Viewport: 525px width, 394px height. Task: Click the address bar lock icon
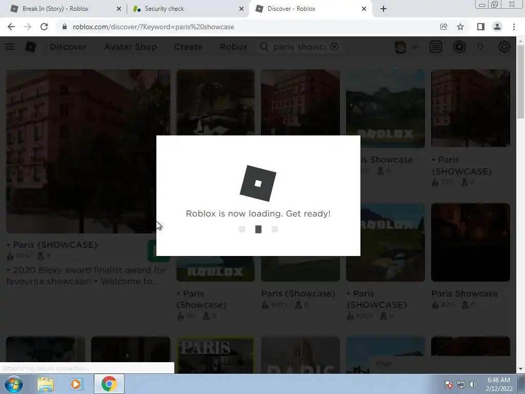(x=65, y=27)
